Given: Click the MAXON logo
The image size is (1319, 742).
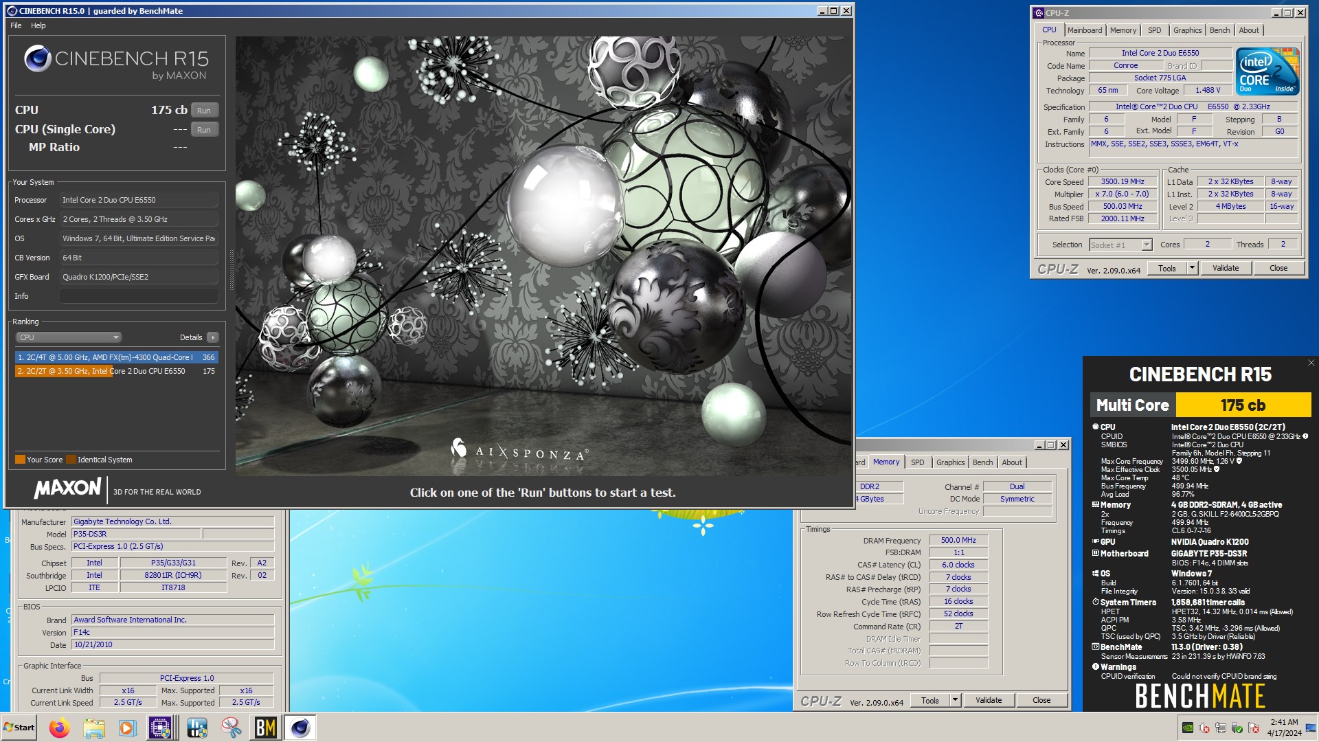Looking at the screenshot, I should pos(67,488).
